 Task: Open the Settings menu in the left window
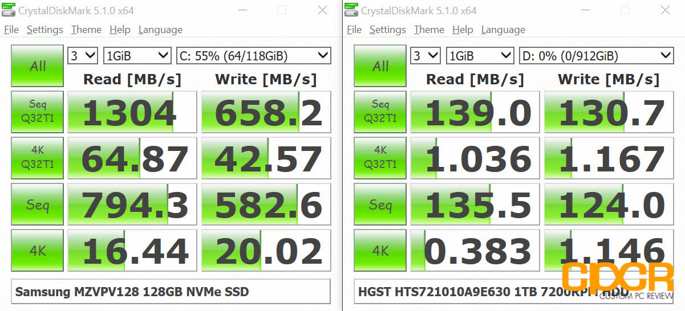tap(44, 30)
